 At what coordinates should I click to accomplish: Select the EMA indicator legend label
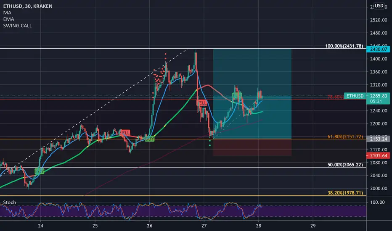pyautogui.click(x=8, y=19)
